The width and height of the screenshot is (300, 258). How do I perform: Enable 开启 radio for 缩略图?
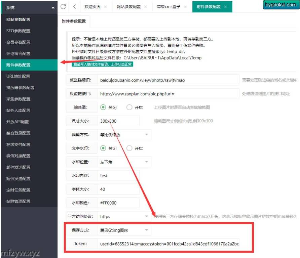(129, 107)
